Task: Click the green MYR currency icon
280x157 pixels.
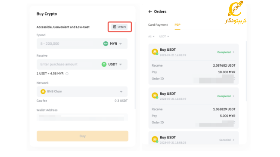Action: [x=106, y=43]
